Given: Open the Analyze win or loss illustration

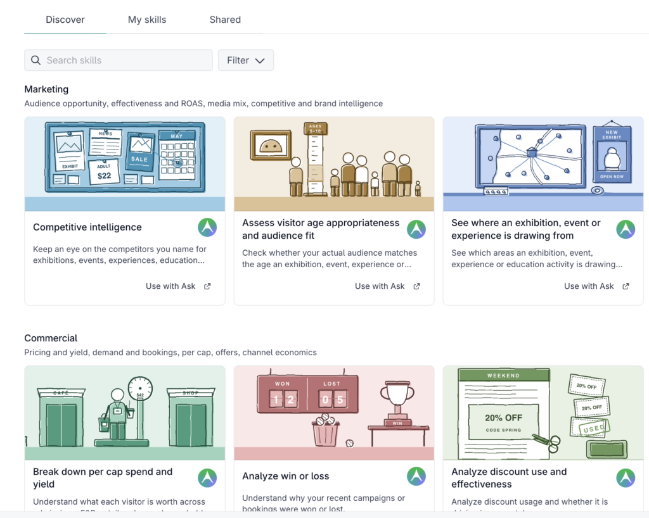Looking at the screenshot, I should [x=334, y=413].
